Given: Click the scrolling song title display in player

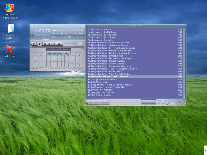Looking at the screenshot, I should (x=68, y=30).
